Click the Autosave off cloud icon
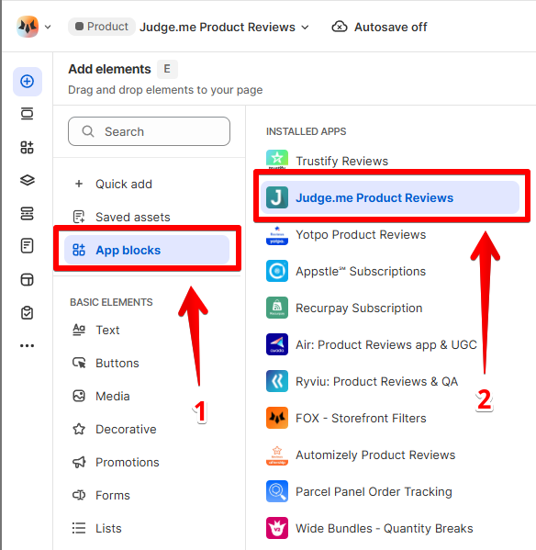The image size is (536, 550). point(340,27)
